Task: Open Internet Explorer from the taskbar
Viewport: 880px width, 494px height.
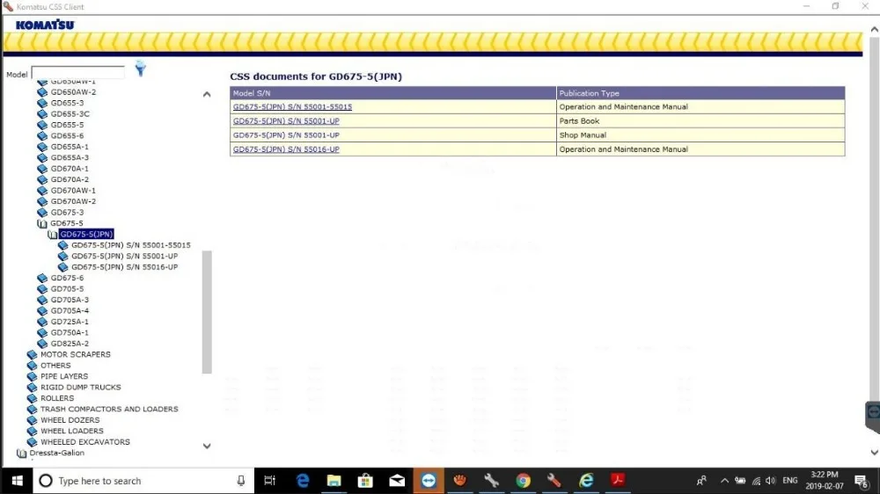Action: pos(586,481)
